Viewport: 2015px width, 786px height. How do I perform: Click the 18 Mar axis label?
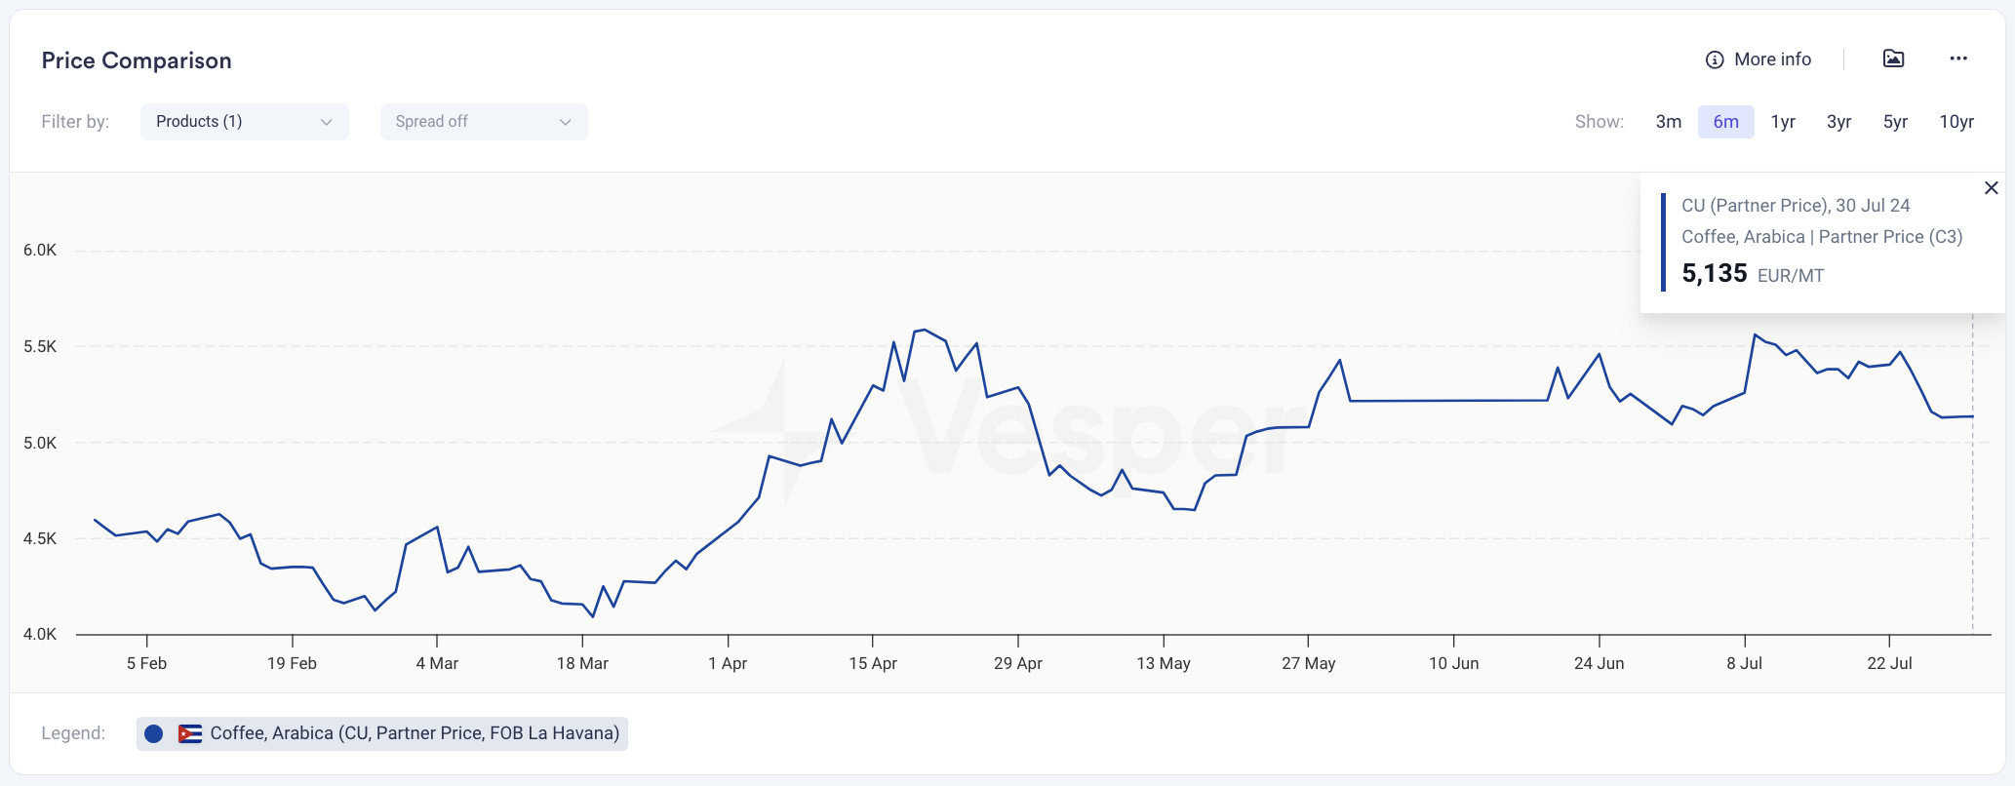pos(582,663)
